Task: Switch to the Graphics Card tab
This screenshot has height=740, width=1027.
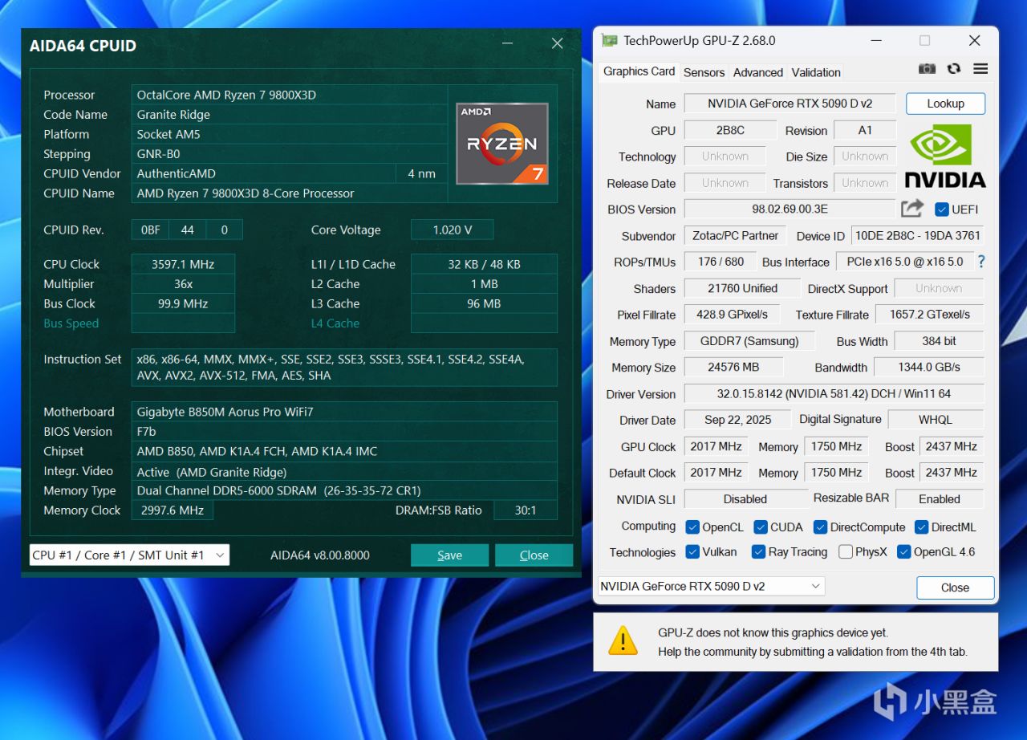Action: (639, 71)
